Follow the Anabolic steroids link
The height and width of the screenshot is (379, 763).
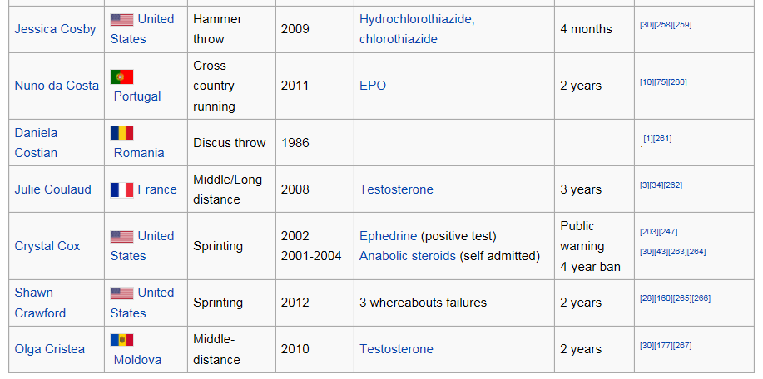pos(407,256)
